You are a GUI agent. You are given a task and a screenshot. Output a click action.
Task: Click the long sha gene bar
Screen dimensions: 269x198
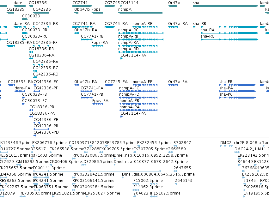(x=225, y=6)
